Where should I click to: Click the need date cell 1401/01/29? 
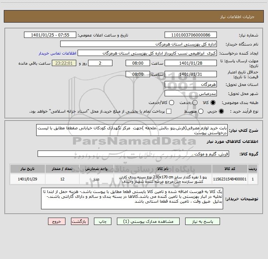[27, 179]
